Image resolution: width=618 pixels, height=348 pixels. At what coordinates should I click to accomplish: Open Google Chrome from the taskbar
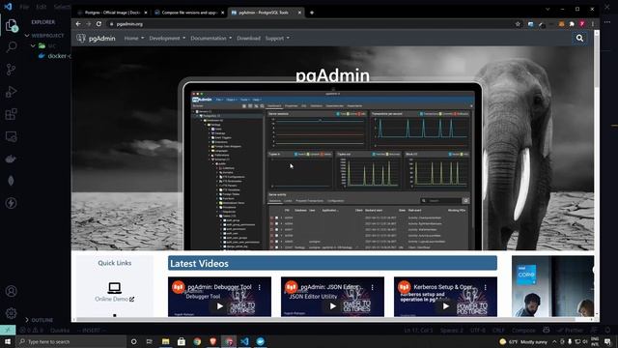(x=197, y=341)
